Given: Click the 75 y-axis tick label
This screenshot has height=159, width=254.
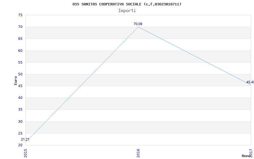Looking at the screenshot, I should tap(20, 15).
